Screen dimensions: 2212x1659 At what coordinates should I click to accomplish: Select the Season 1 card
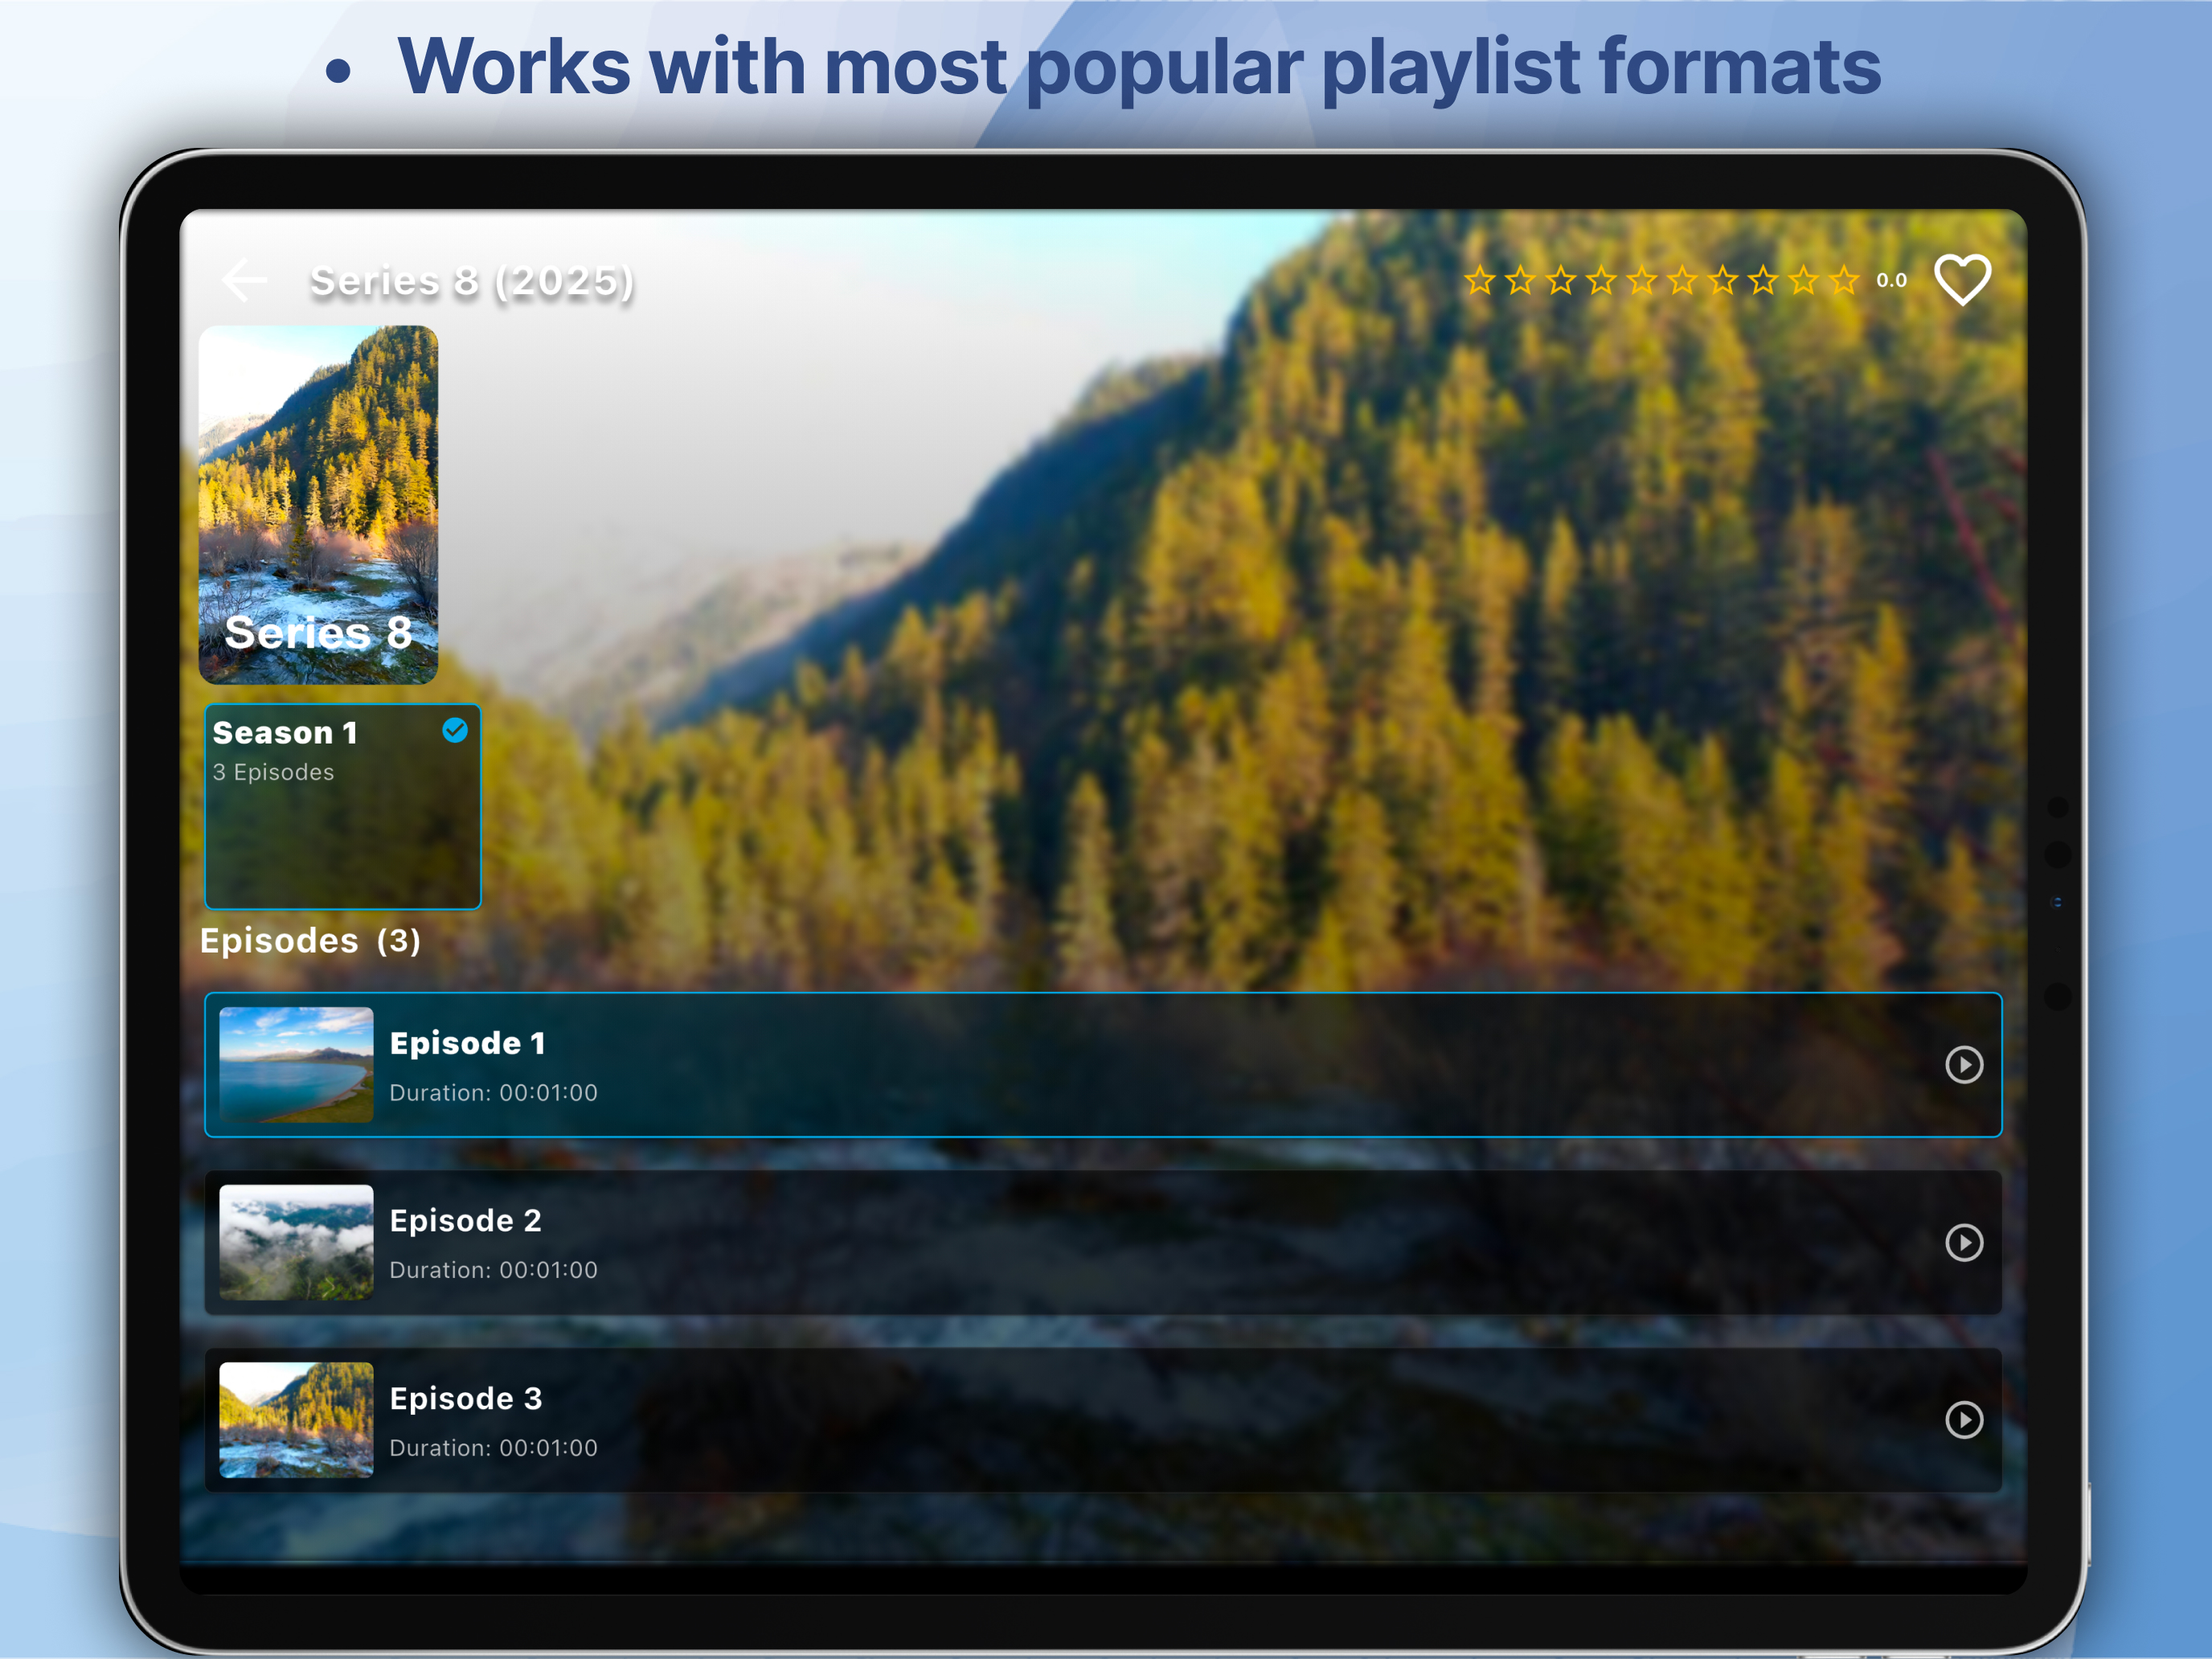343,807
